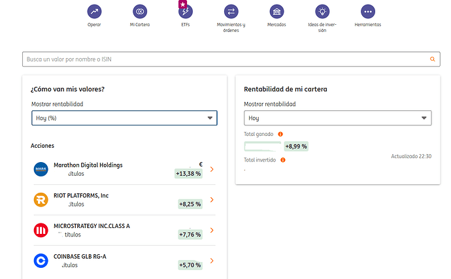Image resolution: width=451 pixels, height=279 pixels.
Task: Click the Total ganado label
Action: 259,134
